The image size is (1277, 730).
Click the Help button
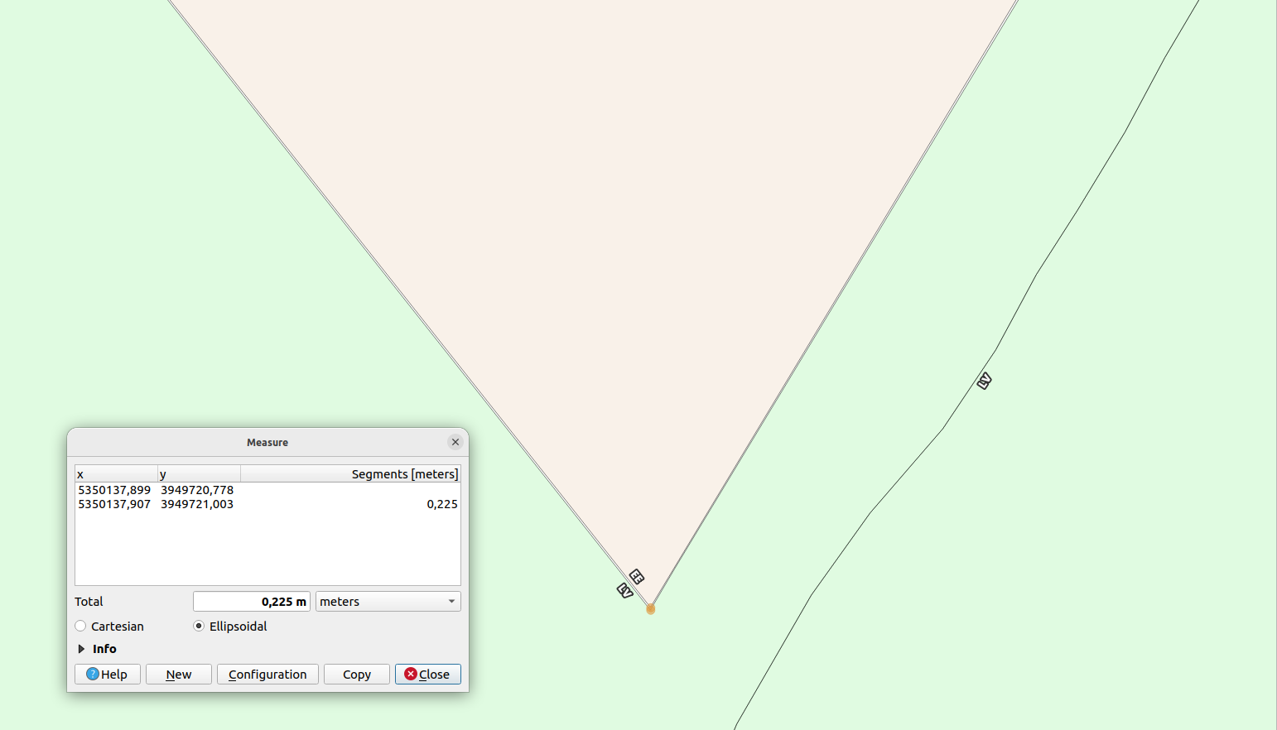(108, 675)
